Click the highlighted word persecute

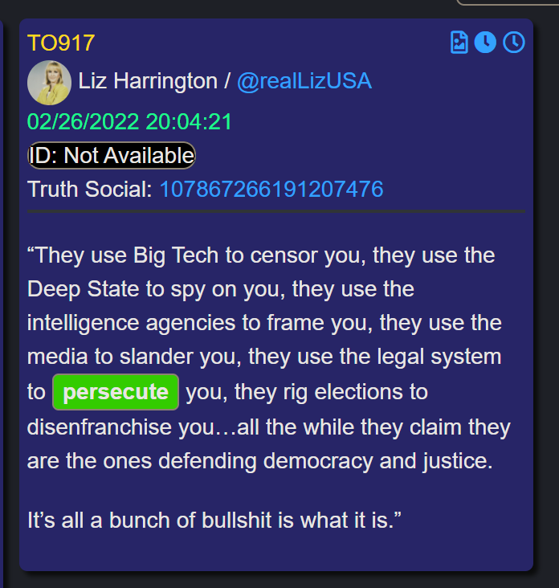(116, 392)
